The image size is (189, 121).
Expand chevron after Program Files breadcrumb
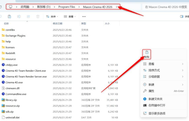point(79,7)
